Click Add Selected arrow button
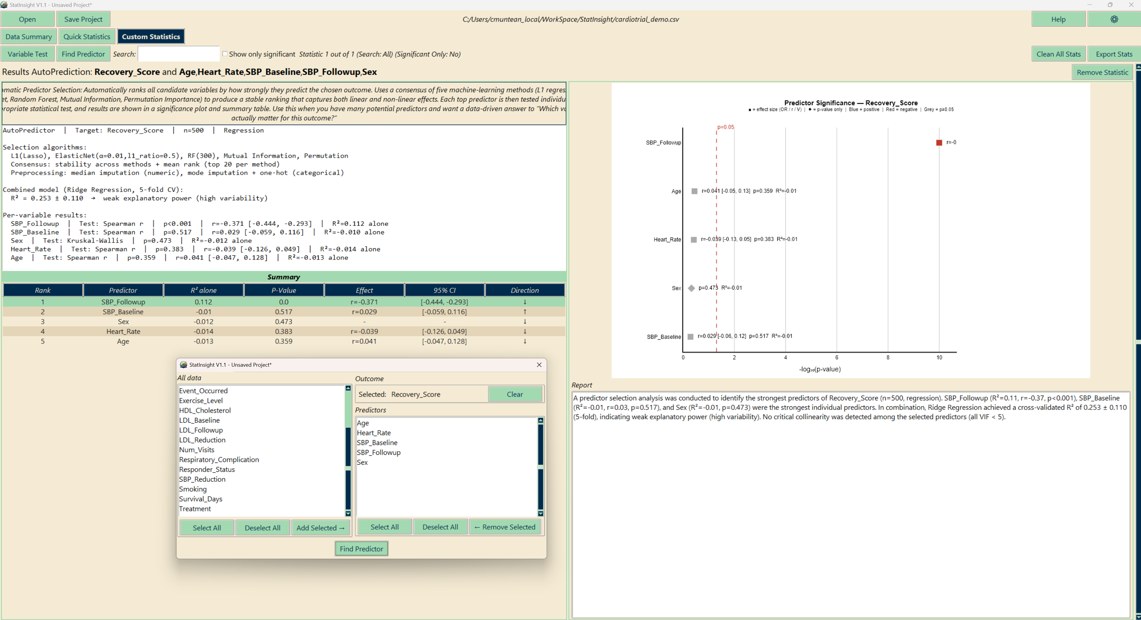The image size is (1141, 620). (320, 527)
